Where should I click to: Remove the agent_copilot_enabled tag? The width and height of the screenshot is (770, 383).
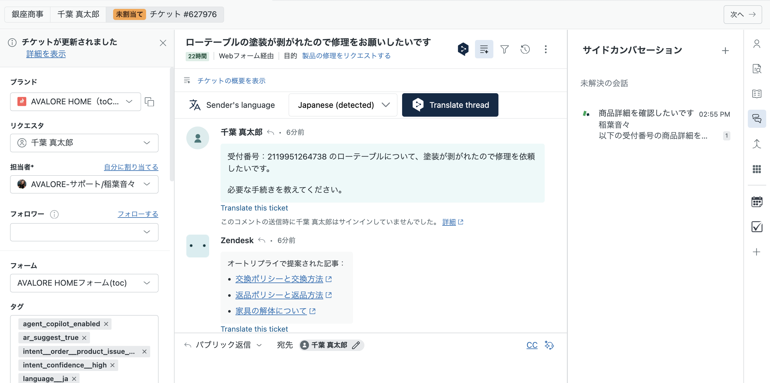106,324
